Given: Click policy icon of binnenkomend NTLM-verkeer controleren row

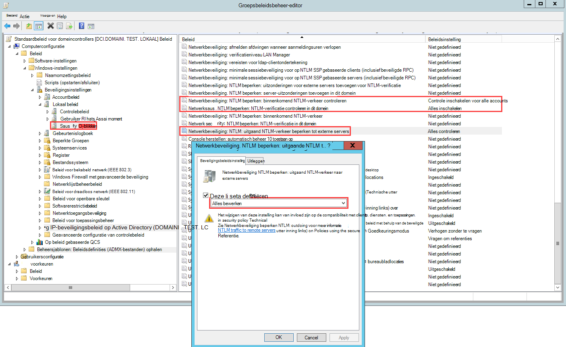Looking at the screenshot, I should pos(184,101).
